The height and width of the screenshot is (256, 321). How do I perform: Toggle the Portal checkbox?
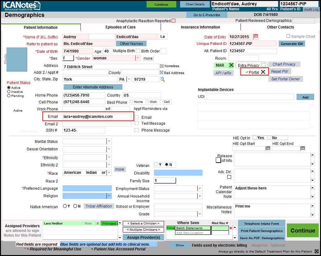[x=263, y=72]
